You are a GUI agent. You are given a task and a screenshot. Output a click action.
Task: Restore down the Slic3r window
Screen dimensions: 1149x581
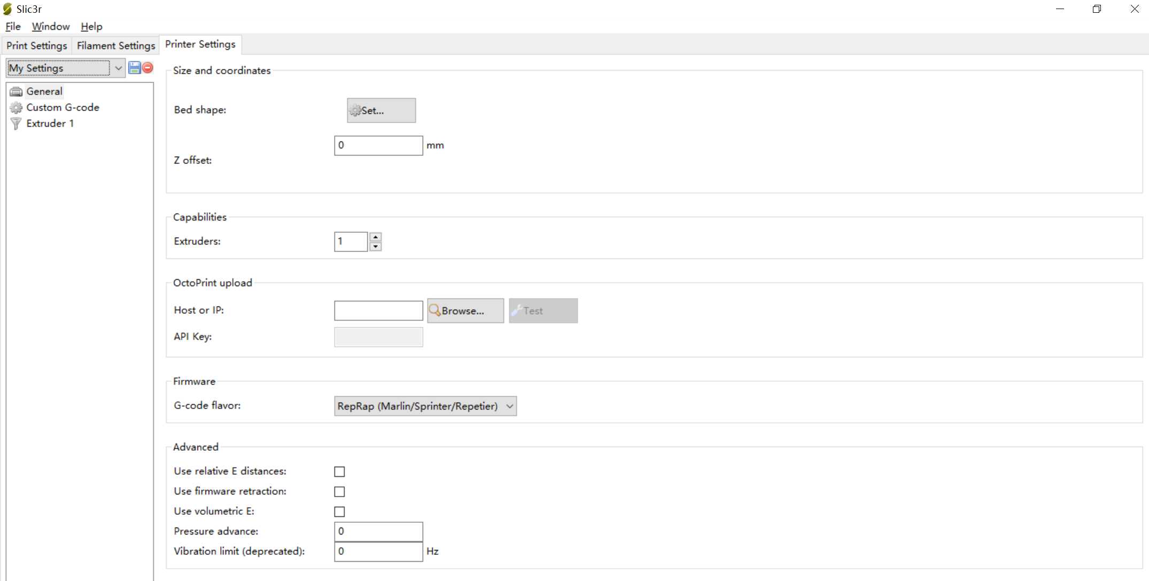[x=1097, y=9]
